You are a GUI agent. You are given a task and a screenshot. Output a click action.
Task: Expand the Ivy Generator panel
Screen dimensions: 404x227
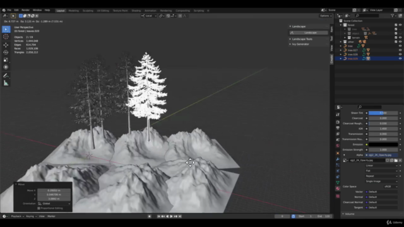(290, 44)
